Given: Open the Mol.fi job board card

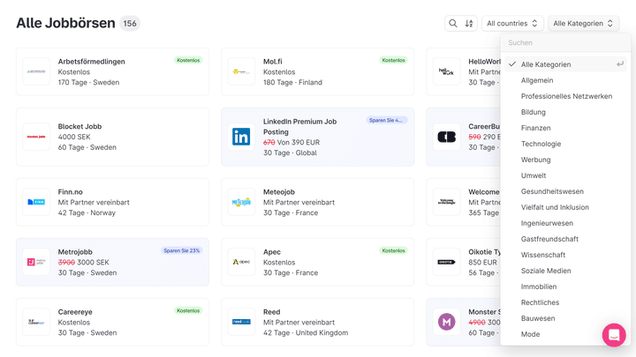Looking at the screenshot, I should (318, 71).
